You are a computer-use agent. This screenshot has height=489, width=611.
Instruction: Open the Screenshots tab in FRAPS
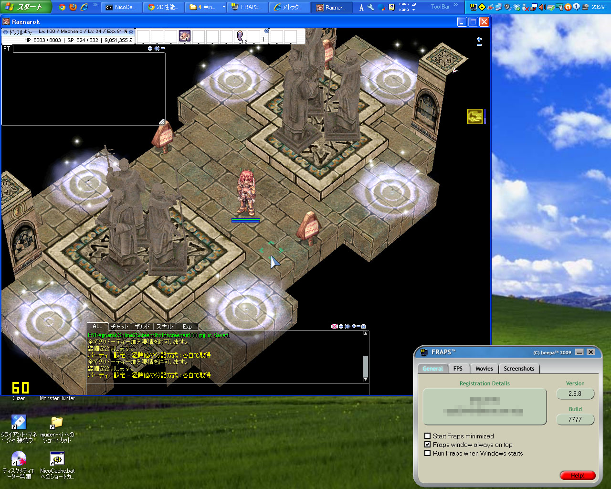coord(519,369)
